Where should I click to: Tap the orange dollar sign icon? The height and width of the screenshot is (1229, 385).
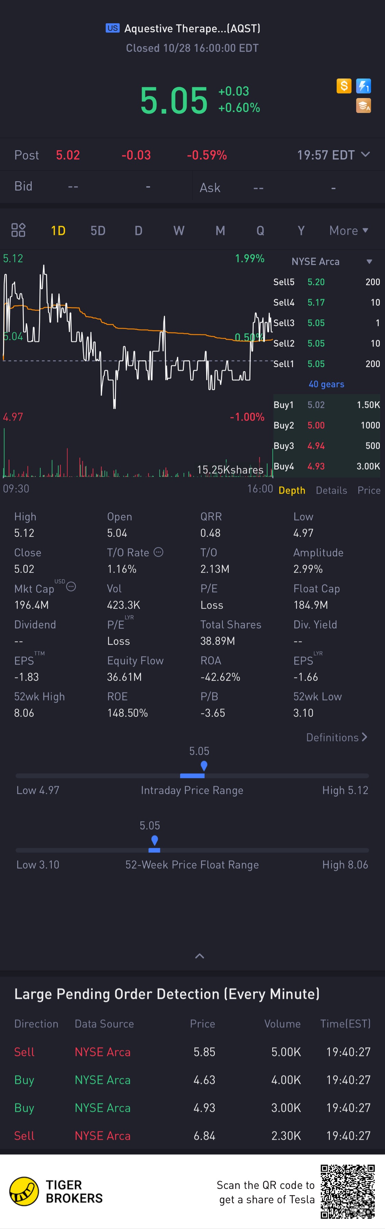(x=344, y=86)
